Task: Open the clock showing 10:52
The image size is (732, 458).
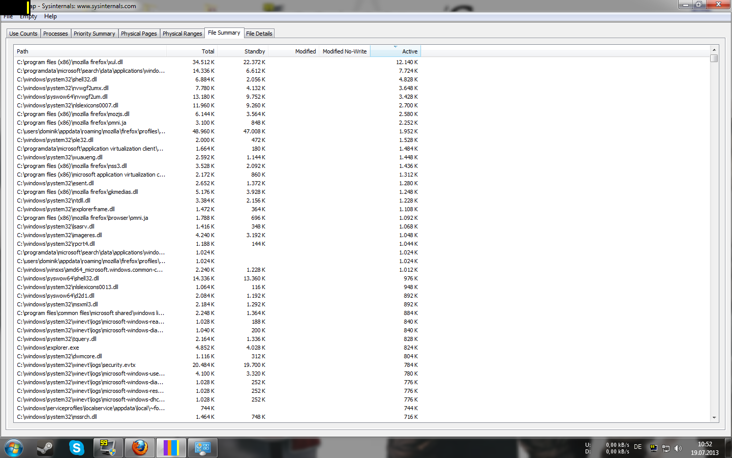Action: click(705, 448)
